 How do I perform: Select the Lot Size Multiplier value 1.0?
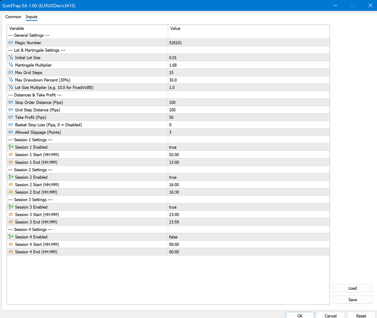172,87
